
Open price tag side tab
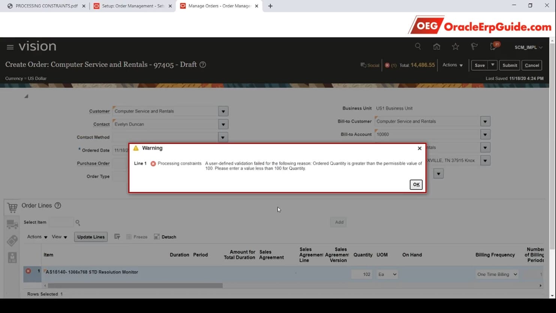[12, 240]
